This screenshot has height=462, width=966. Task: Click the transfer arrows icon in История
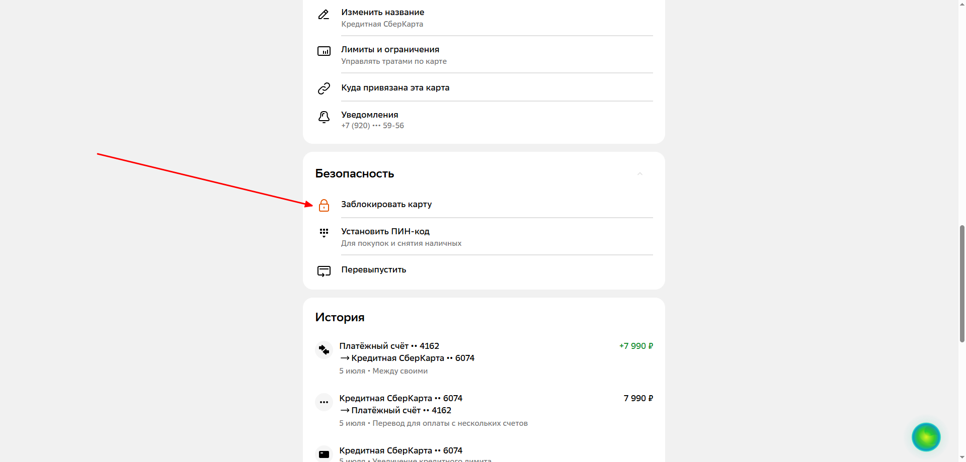tap(324, 350)
